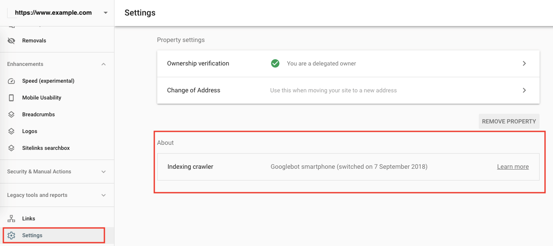553x246 pixels.
Task: Expand Security & Manual Actions section
Action: coord(104,172)
